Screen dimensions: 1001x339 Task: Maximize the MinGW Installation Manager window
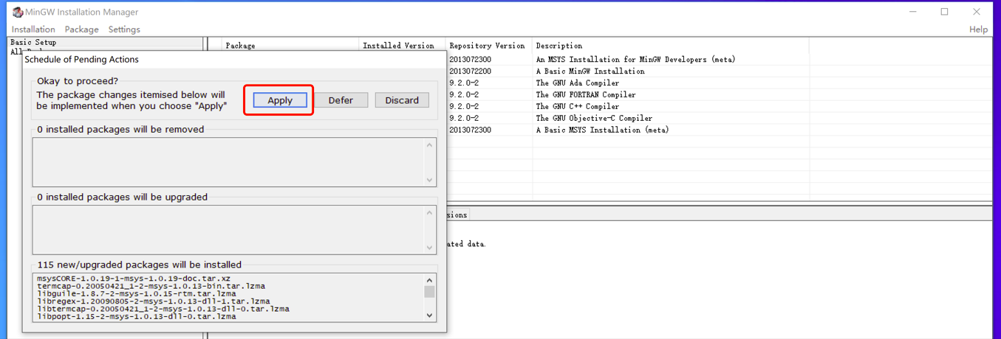tap(944, 12)
